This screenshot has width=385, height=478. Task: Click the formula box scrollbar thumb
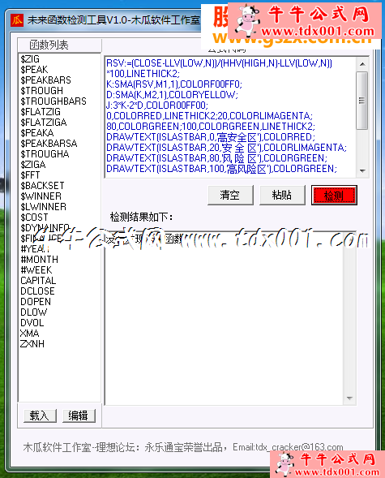(x=362, y=101)
